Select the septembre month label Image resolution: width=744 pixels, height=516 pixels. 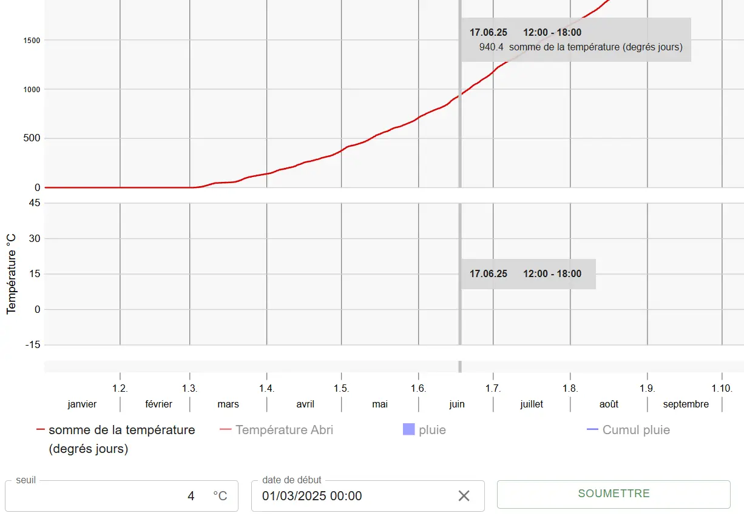pyautogui.click(x=685, y=404)
